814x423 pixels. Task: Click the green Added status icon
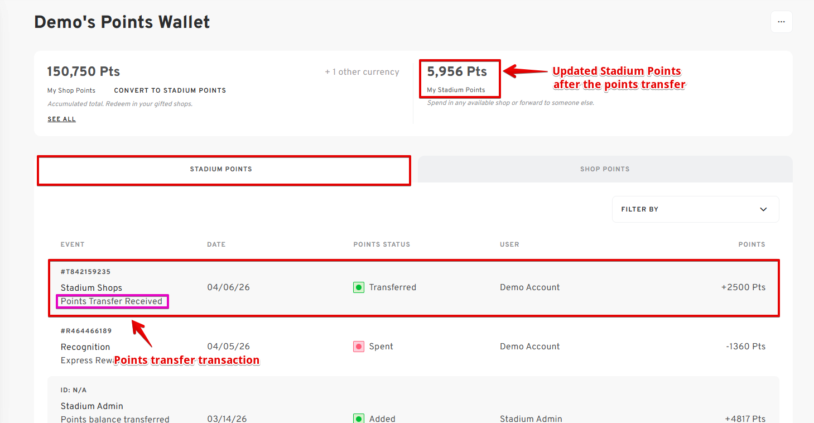point(359,419)
